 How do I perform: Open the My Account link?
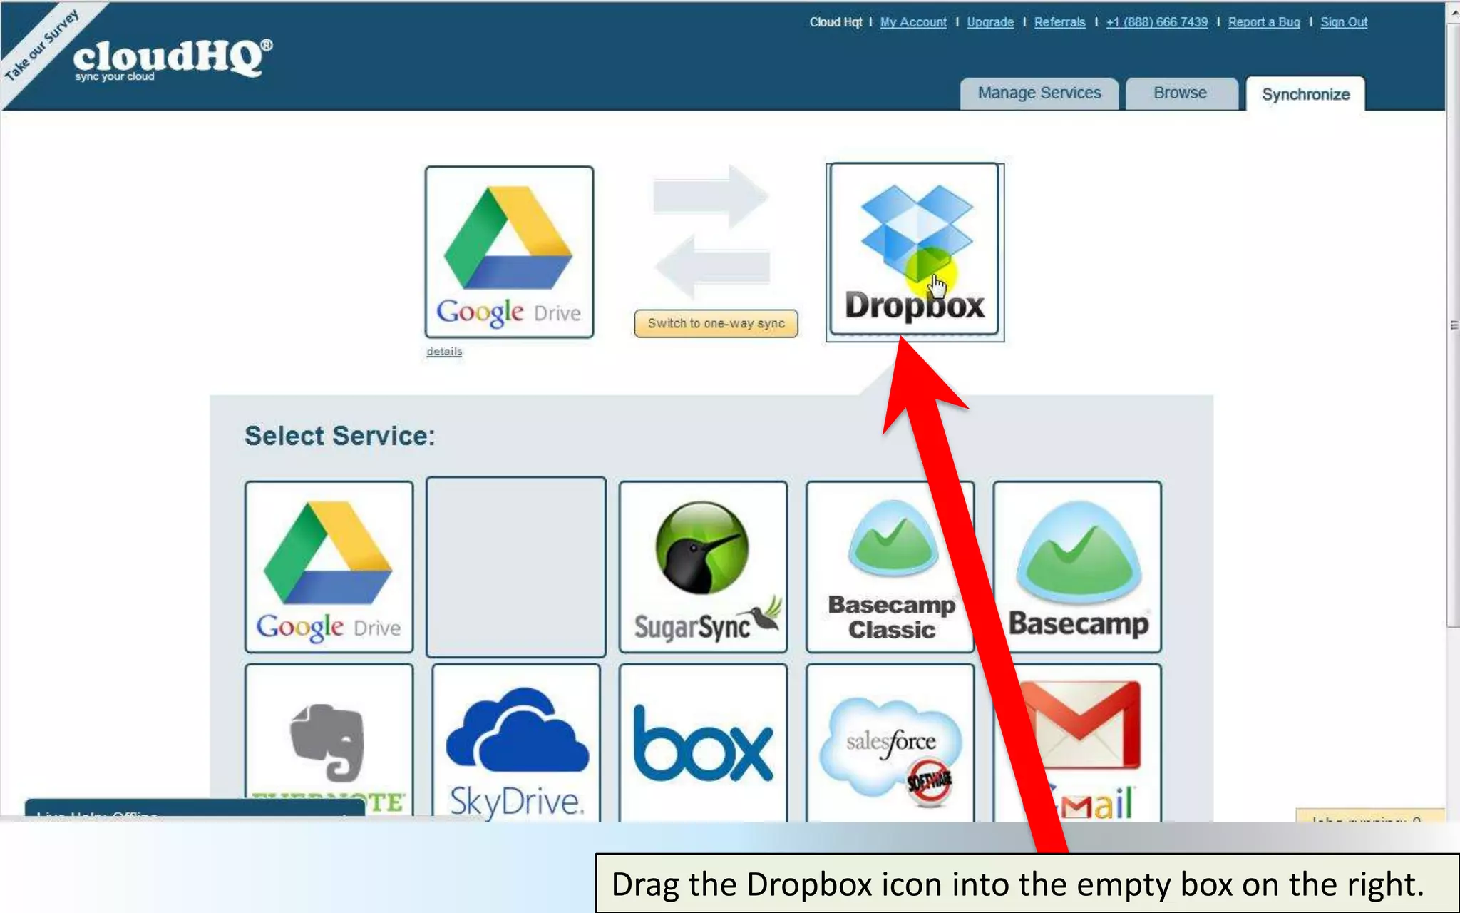913,22
